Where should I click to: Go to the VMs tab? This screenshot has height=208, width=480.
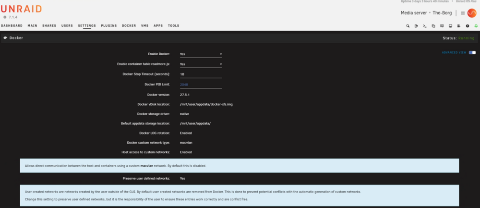tap(145, 26)
